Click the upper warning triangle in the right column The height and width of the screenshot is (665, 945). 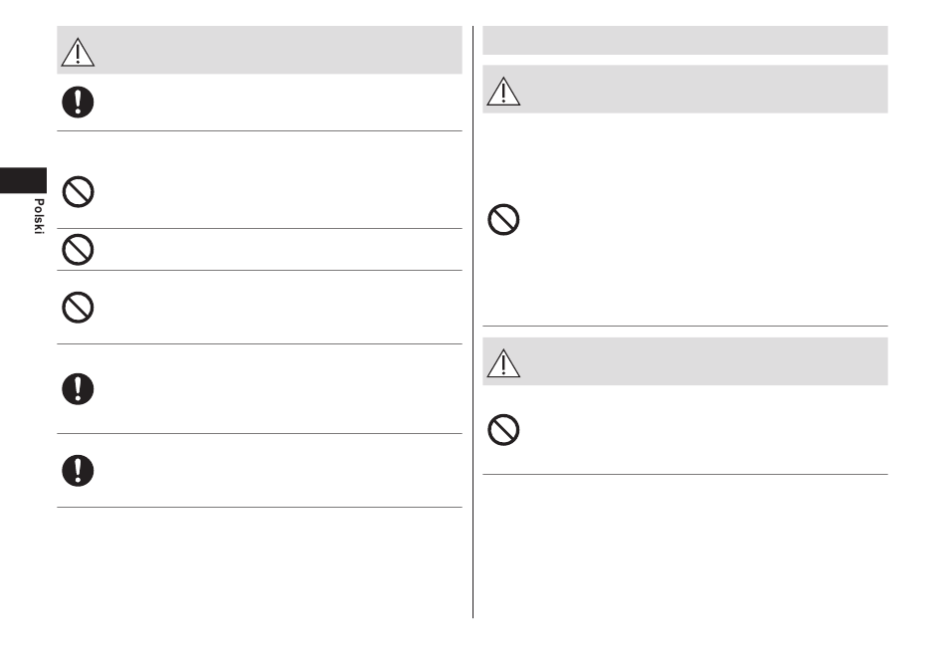(503, 92)
